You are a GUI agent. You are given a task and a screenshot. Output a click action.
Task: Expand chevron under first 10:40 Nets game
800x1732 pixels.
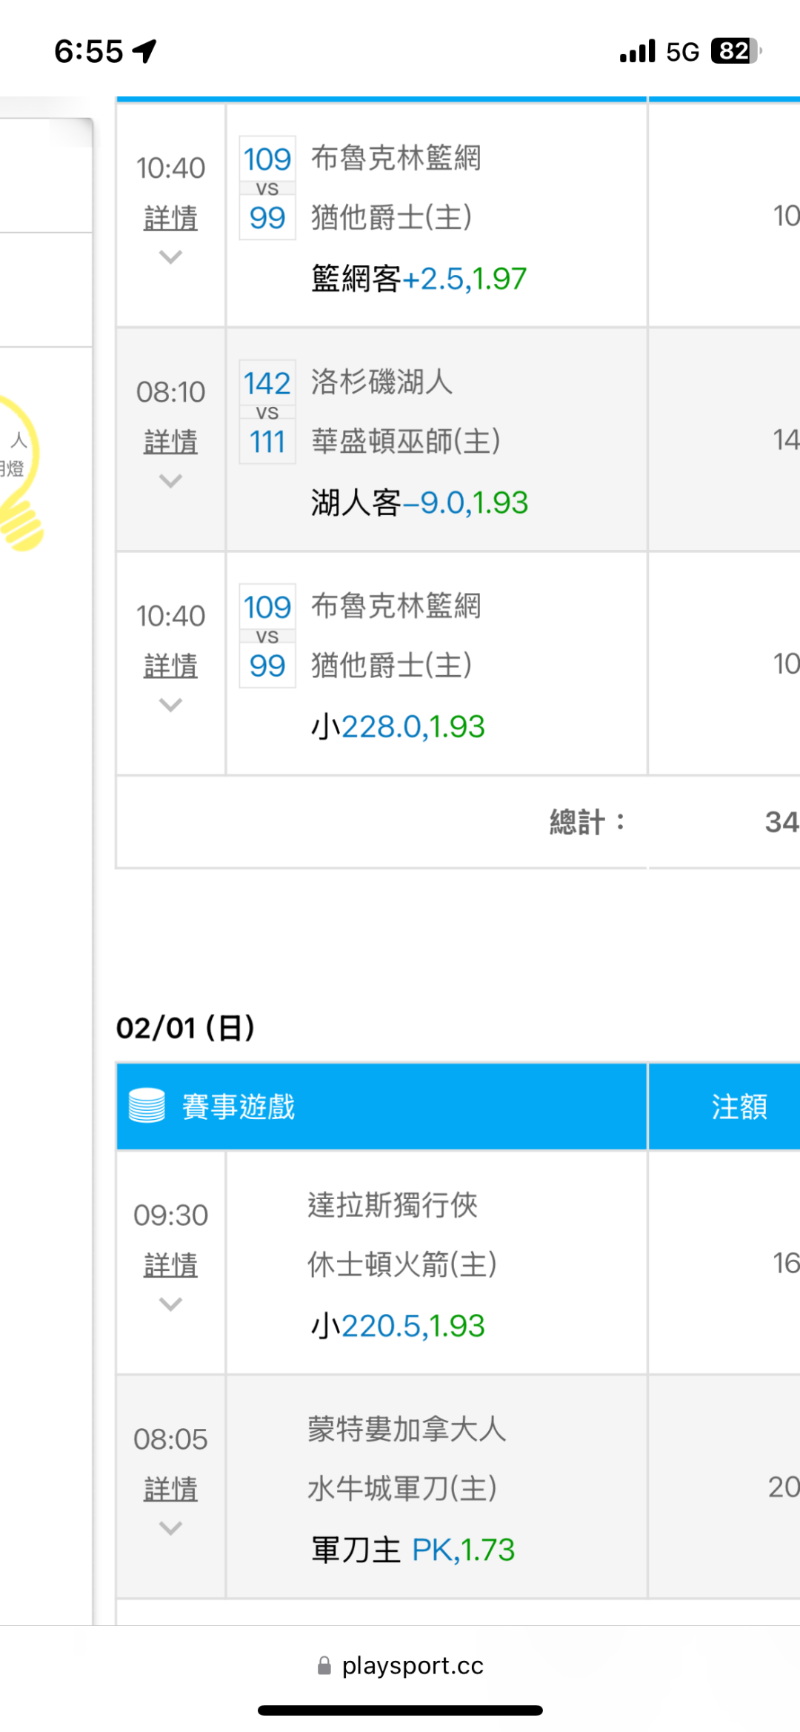pyautogui.click(x=170, y=256)
